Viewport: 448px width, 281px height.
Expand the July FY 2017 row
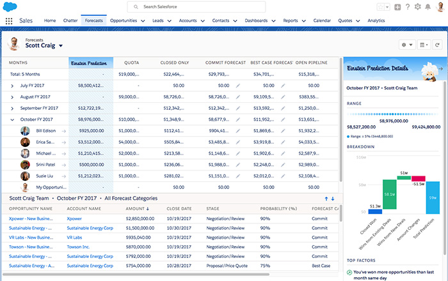pyautogui.click(x=12, y=85)
